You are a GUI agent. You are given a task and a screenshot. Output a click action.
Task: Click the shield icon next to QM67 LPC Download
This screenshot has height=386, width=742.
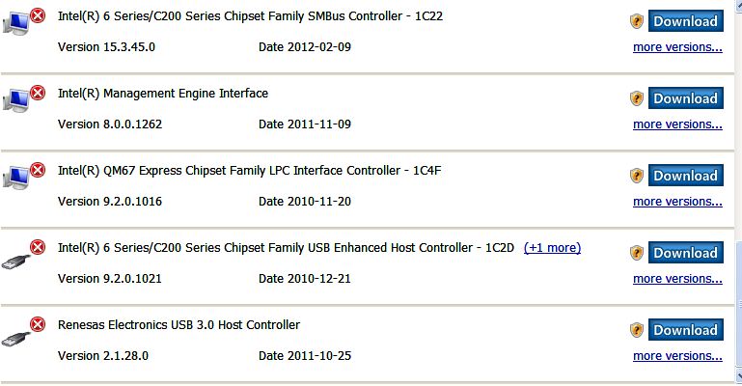637,176
